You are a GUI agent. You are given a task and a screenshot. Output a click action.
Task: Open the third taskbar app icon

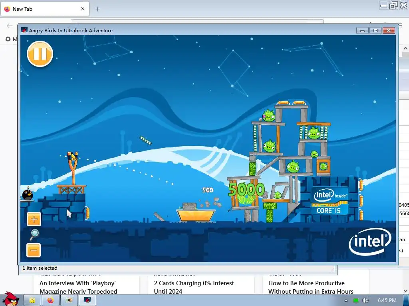coord(69,300)
